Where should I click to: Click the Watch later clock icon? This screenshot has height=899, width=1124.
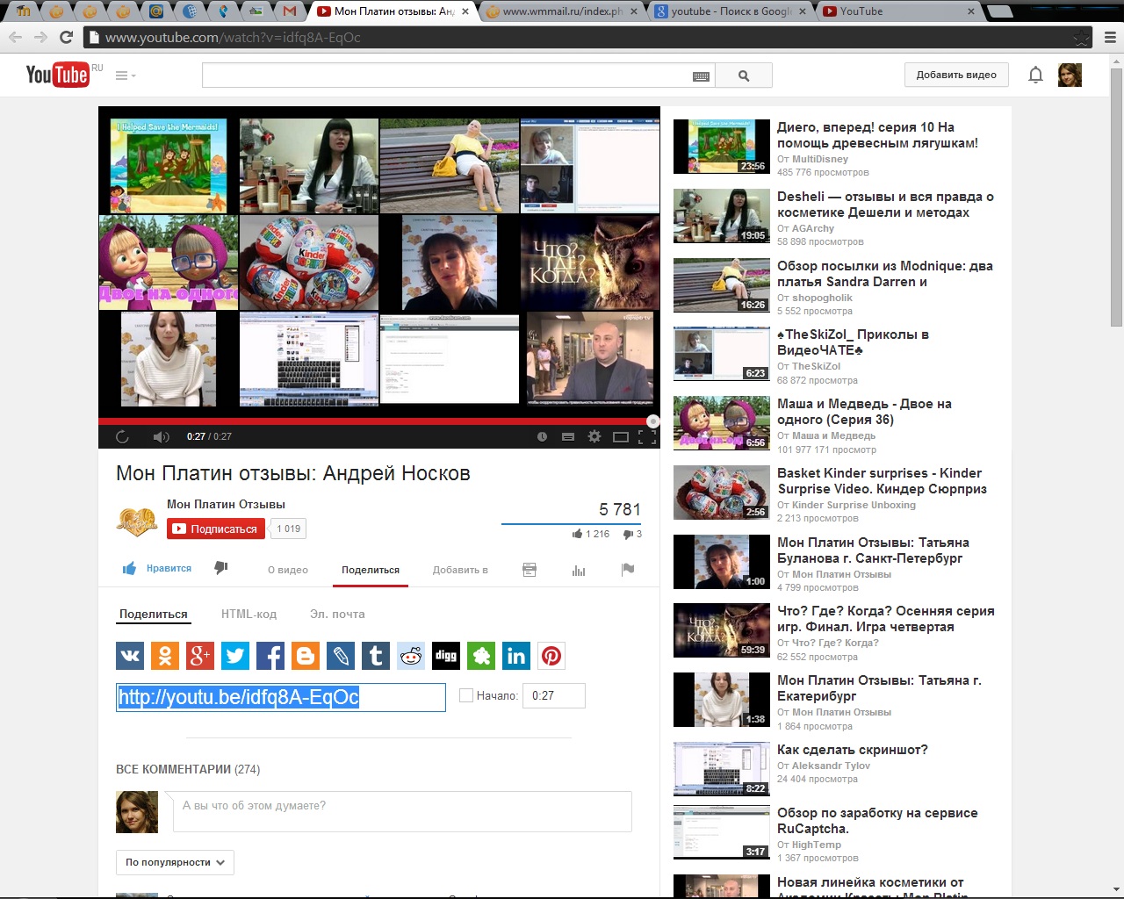coord(542,436)
